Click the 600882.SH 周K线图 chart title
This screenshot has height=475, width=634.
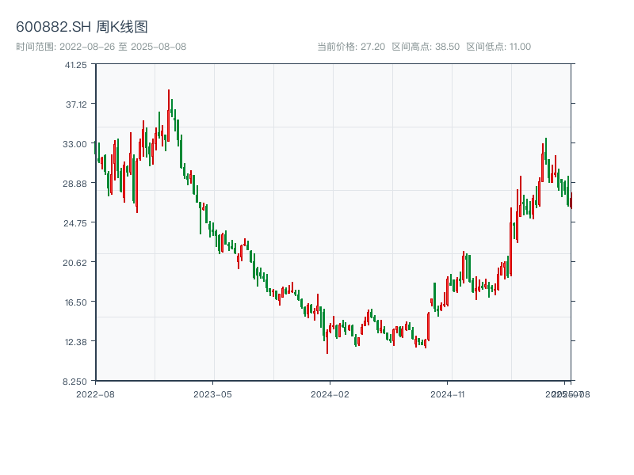[x=82, y=27]
